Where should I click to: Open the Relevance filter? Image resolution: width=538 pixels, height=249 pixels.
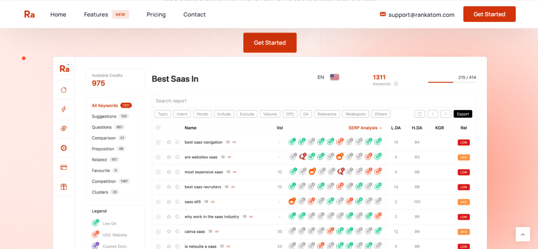pos(327,114)
